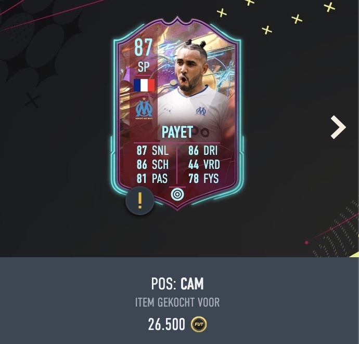This screenshot has width=359, height=344.
Task: Click the ITEM GEKOCHT VOOR label
Action: [x=177, y=302]
